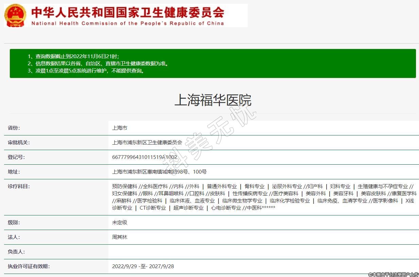Click the second notice line about 信息数据结果
Image resolution: width=419 pixels, height=277 pixels.
pyautogui.click(x=98, y=64)
